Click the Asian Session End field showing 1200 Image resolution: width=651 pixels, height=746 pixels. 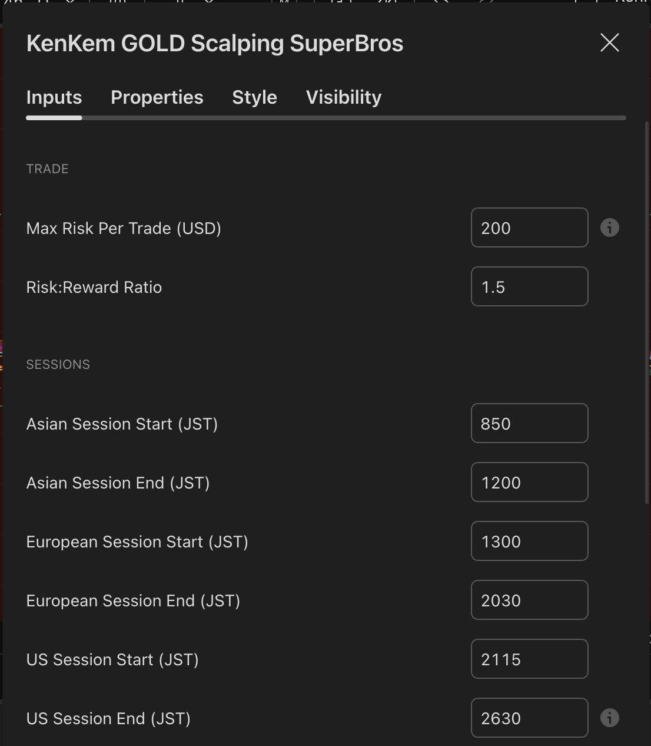pyautogui.click(x=529, y=482)
